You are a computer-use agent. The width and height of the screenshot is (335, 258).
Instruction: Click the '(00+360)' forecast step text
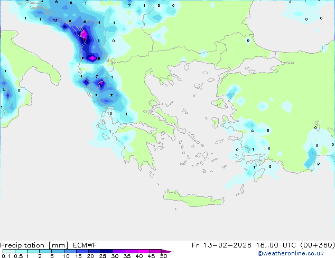pos(318,245)
